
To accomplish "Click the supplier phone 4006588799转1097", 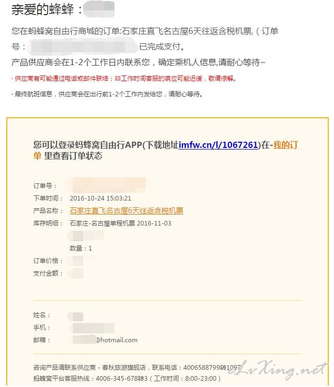I will [212, 367].
